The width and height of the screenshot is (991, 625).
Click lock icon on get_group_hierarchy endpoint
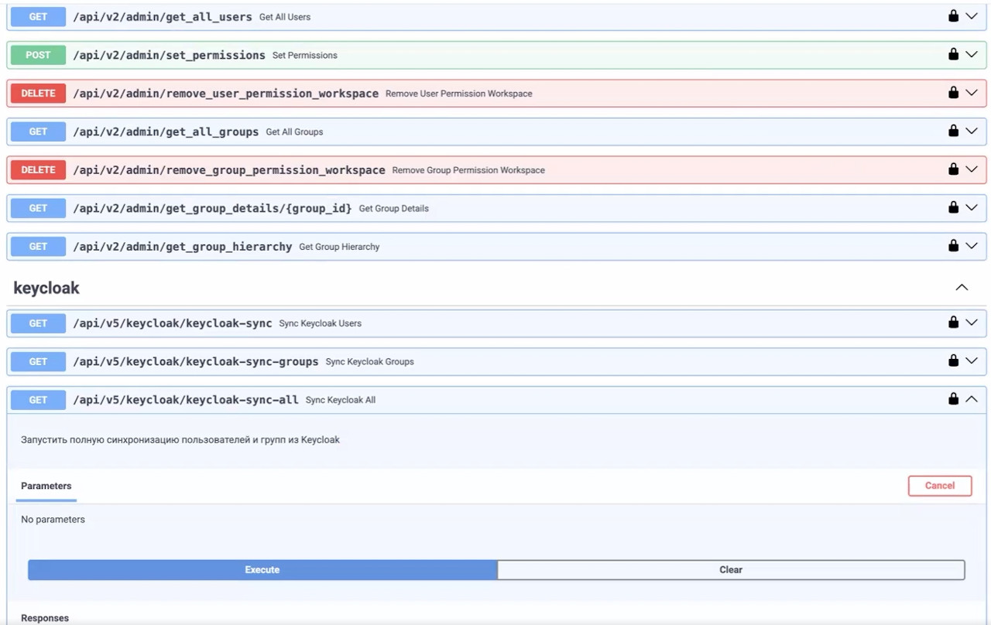click(954, 245)
